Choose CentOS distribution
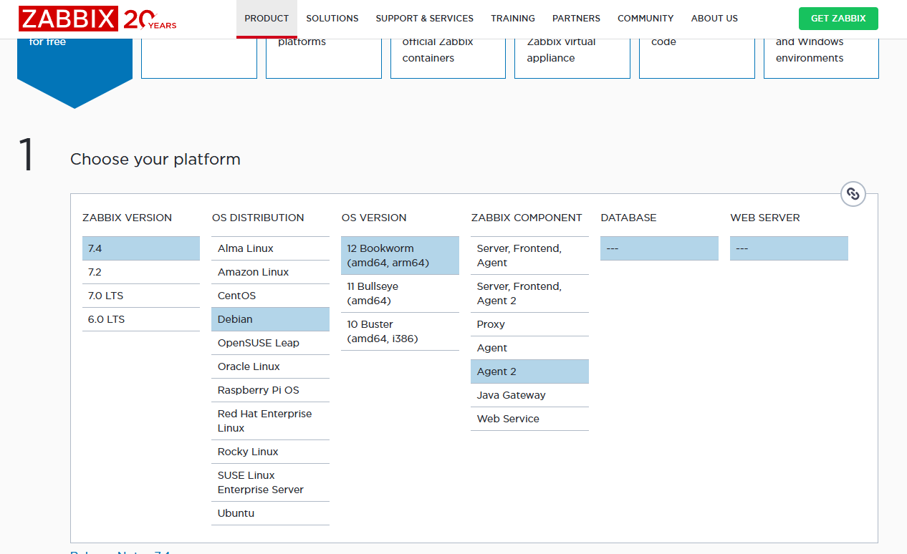 tap(271, 296)
